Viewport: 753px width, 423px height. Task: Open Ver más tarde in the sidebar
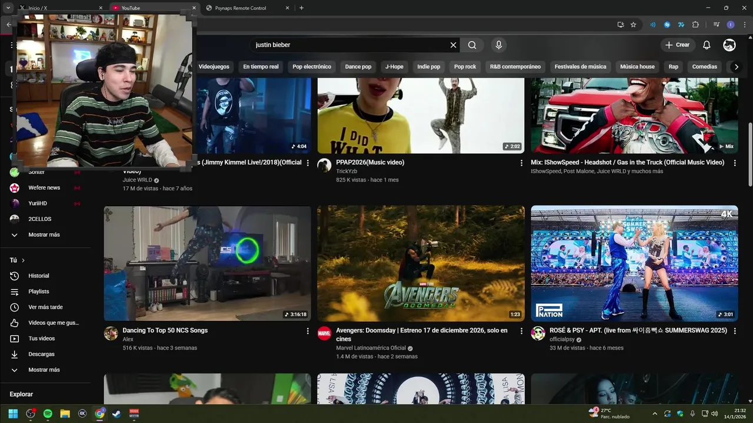(x=45, y=307)
